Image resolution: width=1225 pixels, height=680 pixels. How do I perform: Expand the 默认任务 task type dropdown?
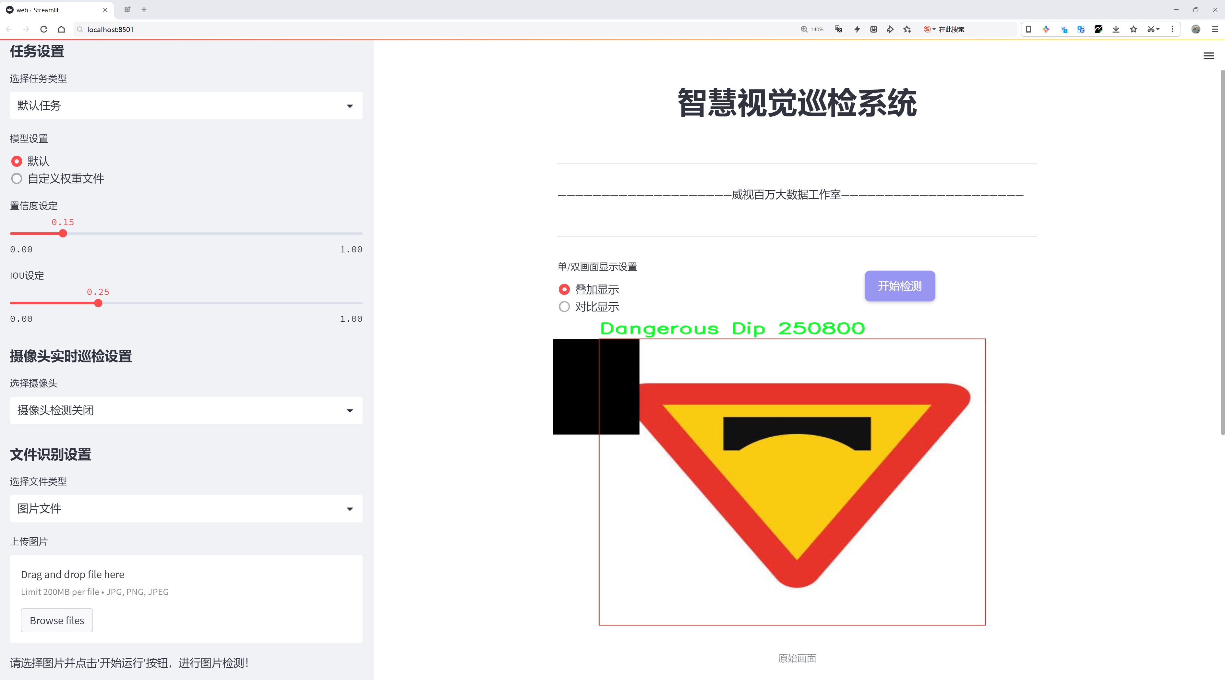coord(186,105)
